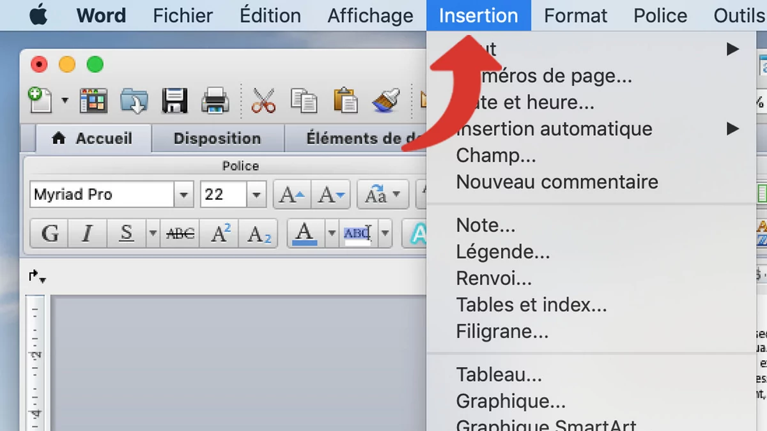Select Graphique... menu item
This screenshot has width=767, height=431.
point(591,402)
